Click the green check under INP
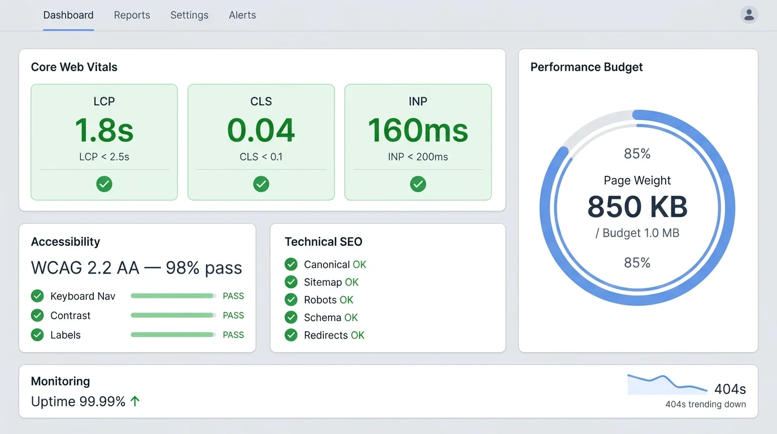Image resolution: width=777 pixels, height=434 pixels. tap(418, 184)
